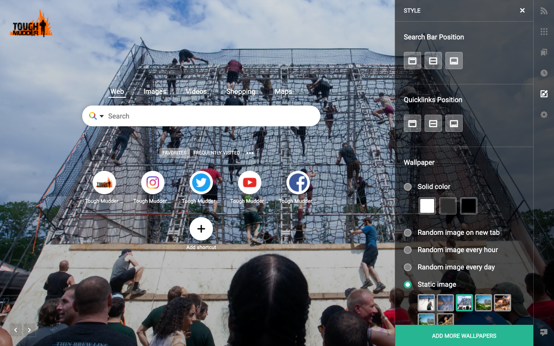Set Search Bar Position to bottom
This screenshot has width=554, height=346.
454,61
